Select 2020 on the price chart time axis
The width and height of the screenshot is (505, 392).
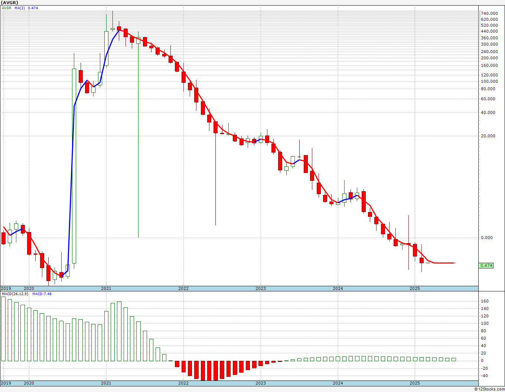(x=29, y=288)
